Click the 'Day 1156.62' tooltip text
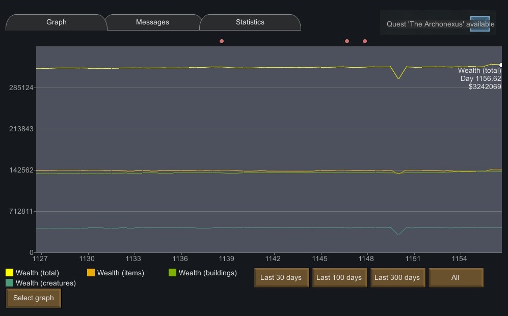 tap(481, 78)
